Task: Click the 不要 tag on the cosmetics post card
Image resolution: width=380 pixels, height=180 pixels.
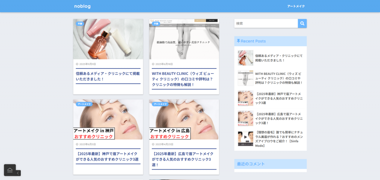Action: [x=80, y=24]
